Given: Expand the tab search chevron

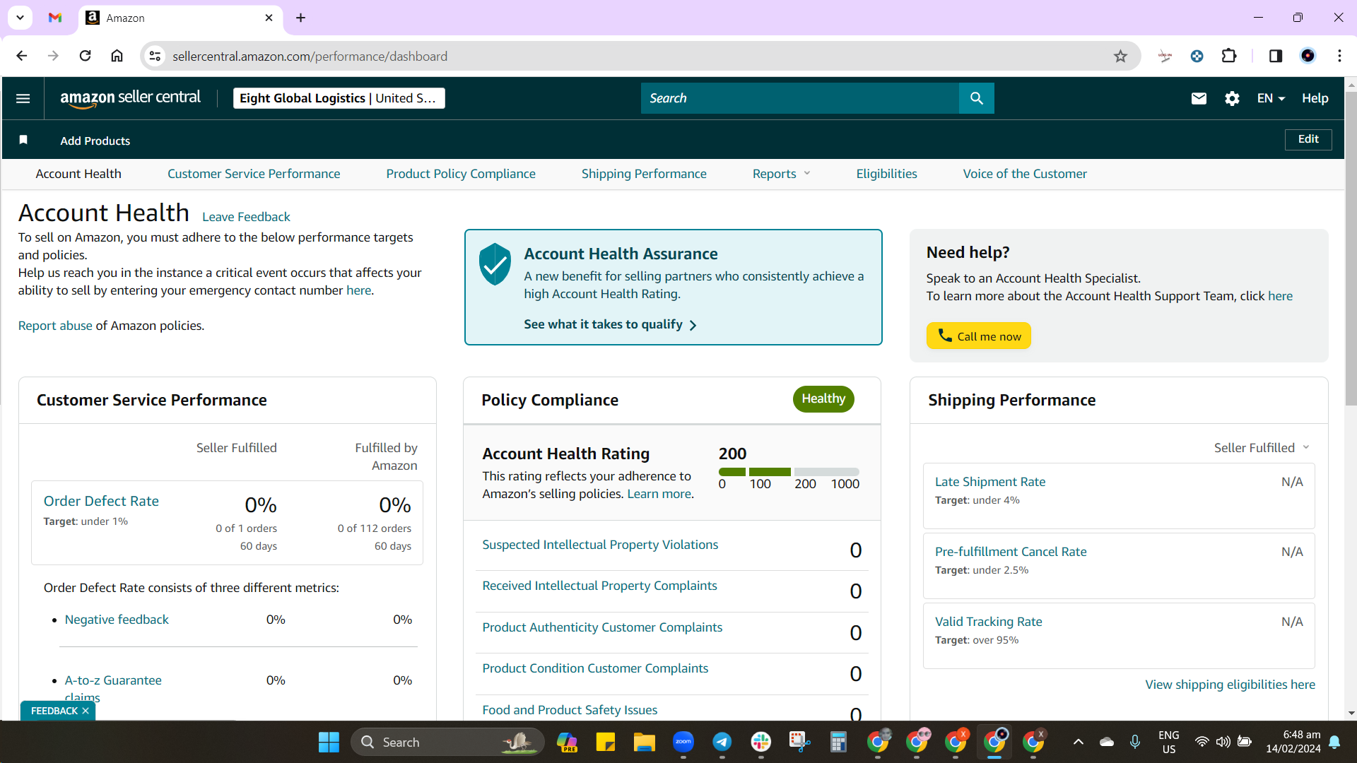Looking at the screenshot, I should tap(20, 18).
